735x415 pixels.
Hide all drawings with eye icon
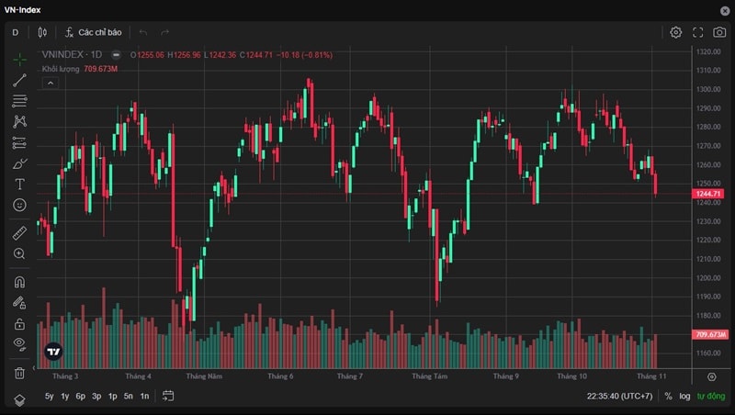click(19, 344)
